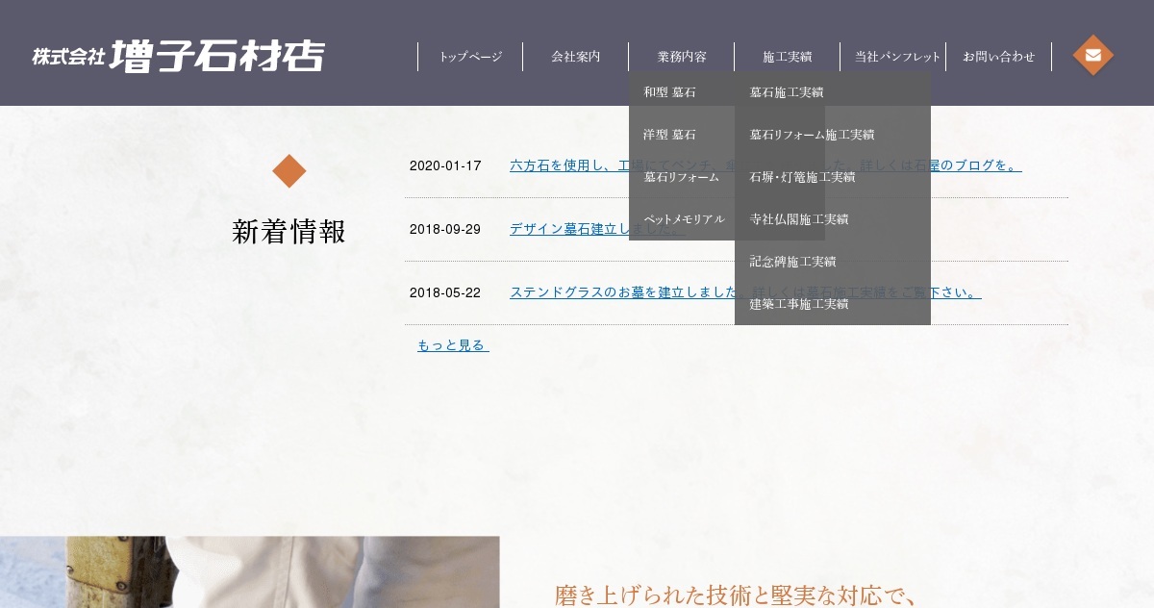This screenshot has height=608, width=1154.
Task: Expand the 施工実績 navigation menu
Action: tap(788, 57)
